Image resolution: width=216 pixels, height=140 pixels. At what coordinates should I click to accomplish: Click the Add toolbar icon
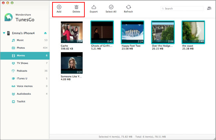[59, 7]
